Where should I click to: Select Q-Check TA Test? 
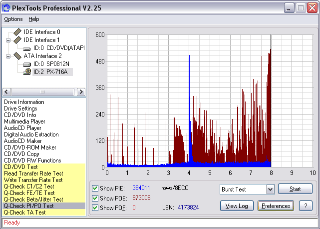(44, 212)
